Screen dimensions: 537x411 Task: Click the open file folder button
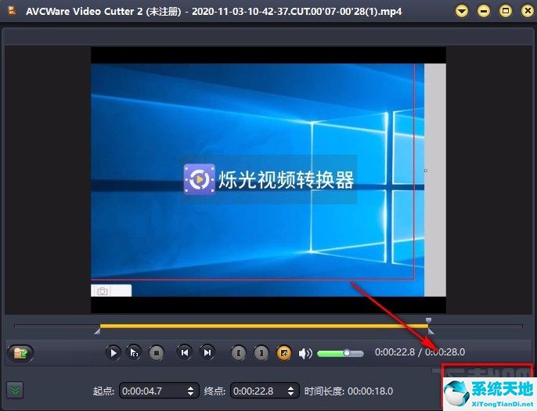point(20,353)
